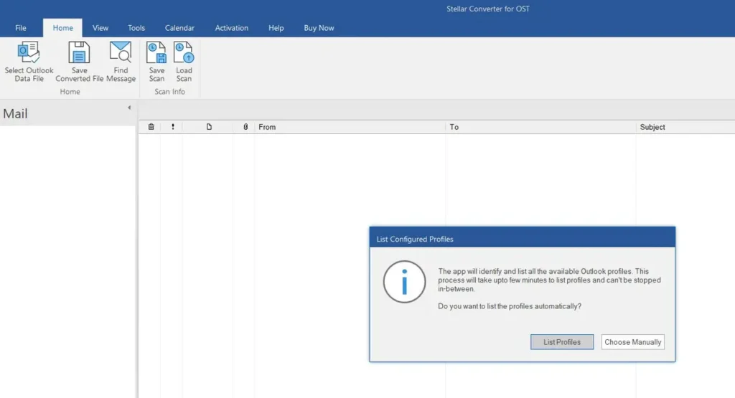
Task: Click the importance exclamation column header
Action: coord(172,127)
